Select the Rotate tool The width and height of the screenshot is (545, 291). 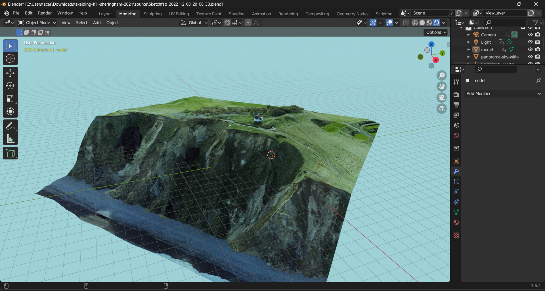pyautogui.click(x=11, y=86)
